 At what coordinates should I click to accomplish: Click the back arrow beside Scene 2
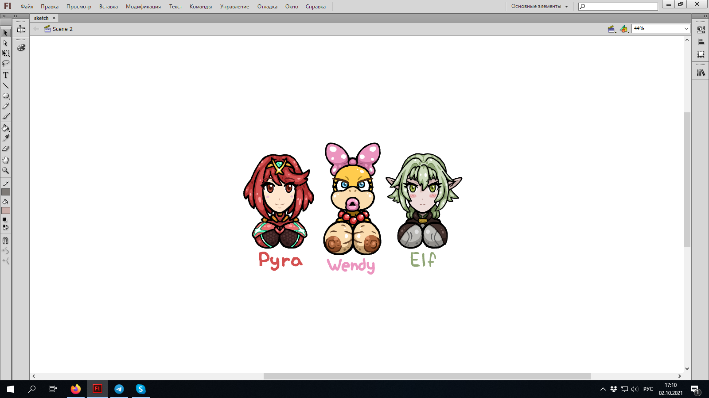click(x=36, y=29)
